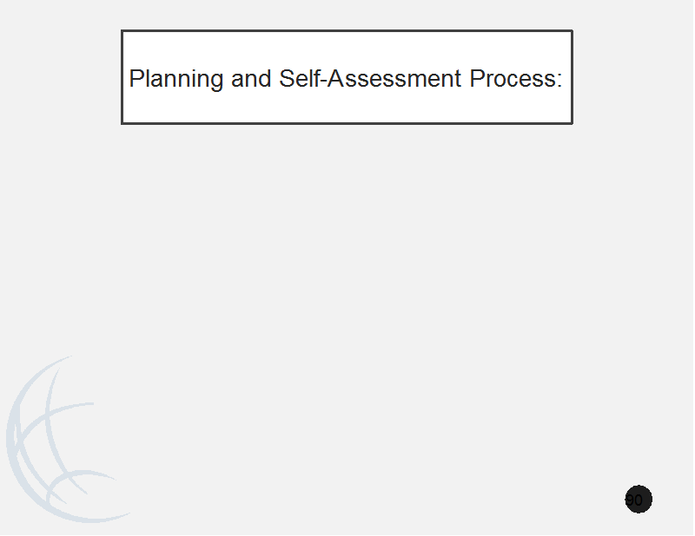Click the word Planning in the title

[x=176, y=79]
